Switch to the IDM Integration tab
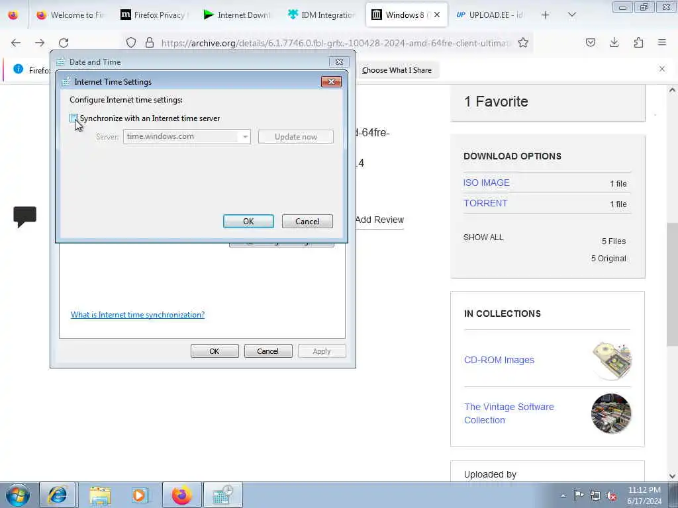The width and height of the screenshot is (678, 508). pyautogui.click(x=321, y=15)
